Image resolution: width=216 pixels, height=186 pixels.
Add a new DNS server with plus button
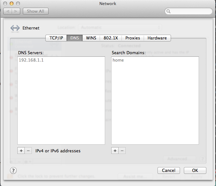[x=21, y=151]
